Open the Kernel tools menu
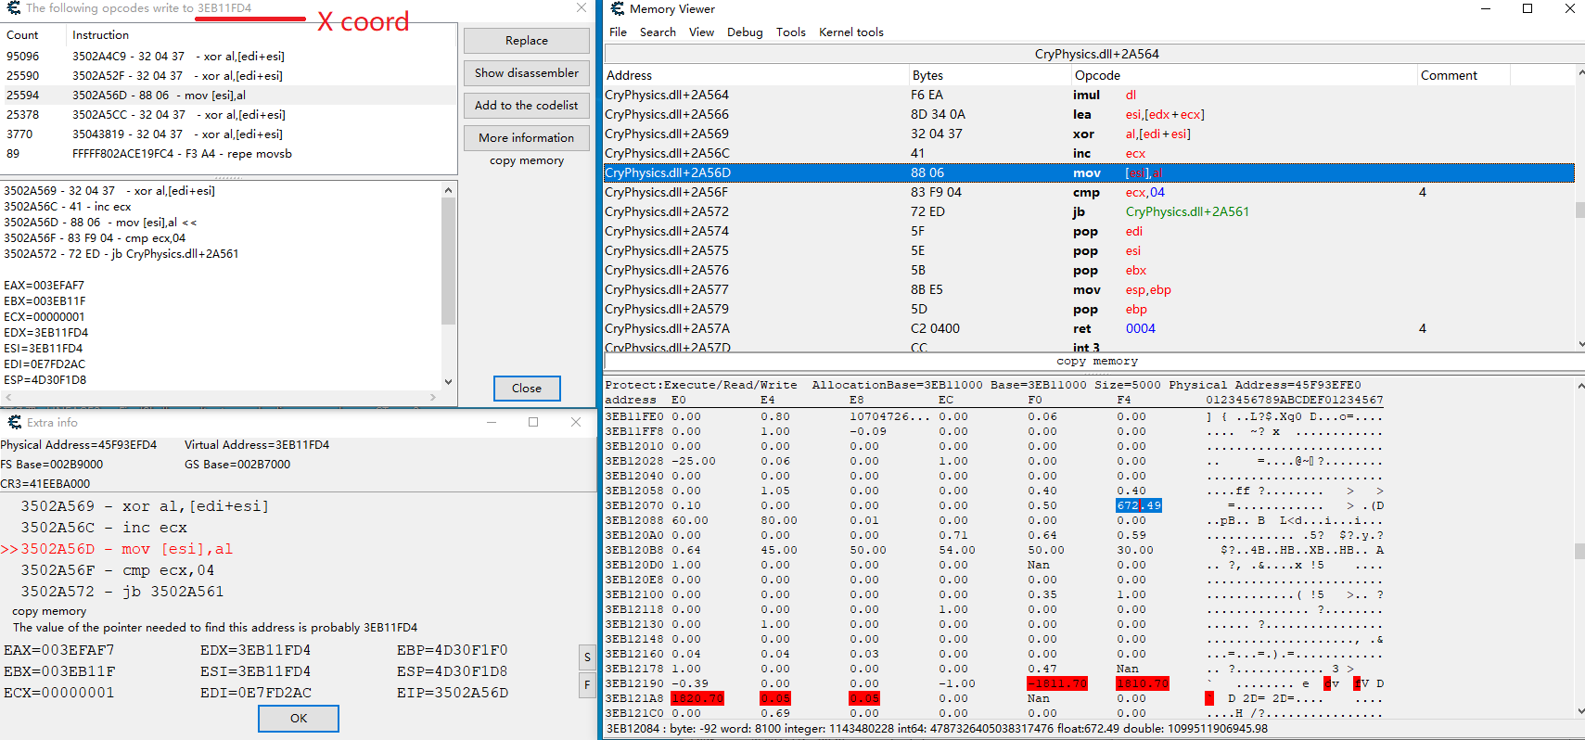 (850, 32)
